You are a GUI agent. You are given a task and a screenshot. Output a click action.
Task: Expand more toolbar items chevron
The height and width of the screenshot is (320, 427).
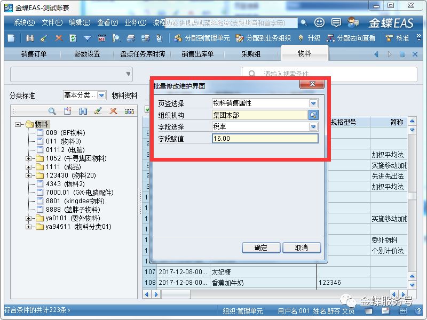(x=419, y=38)
